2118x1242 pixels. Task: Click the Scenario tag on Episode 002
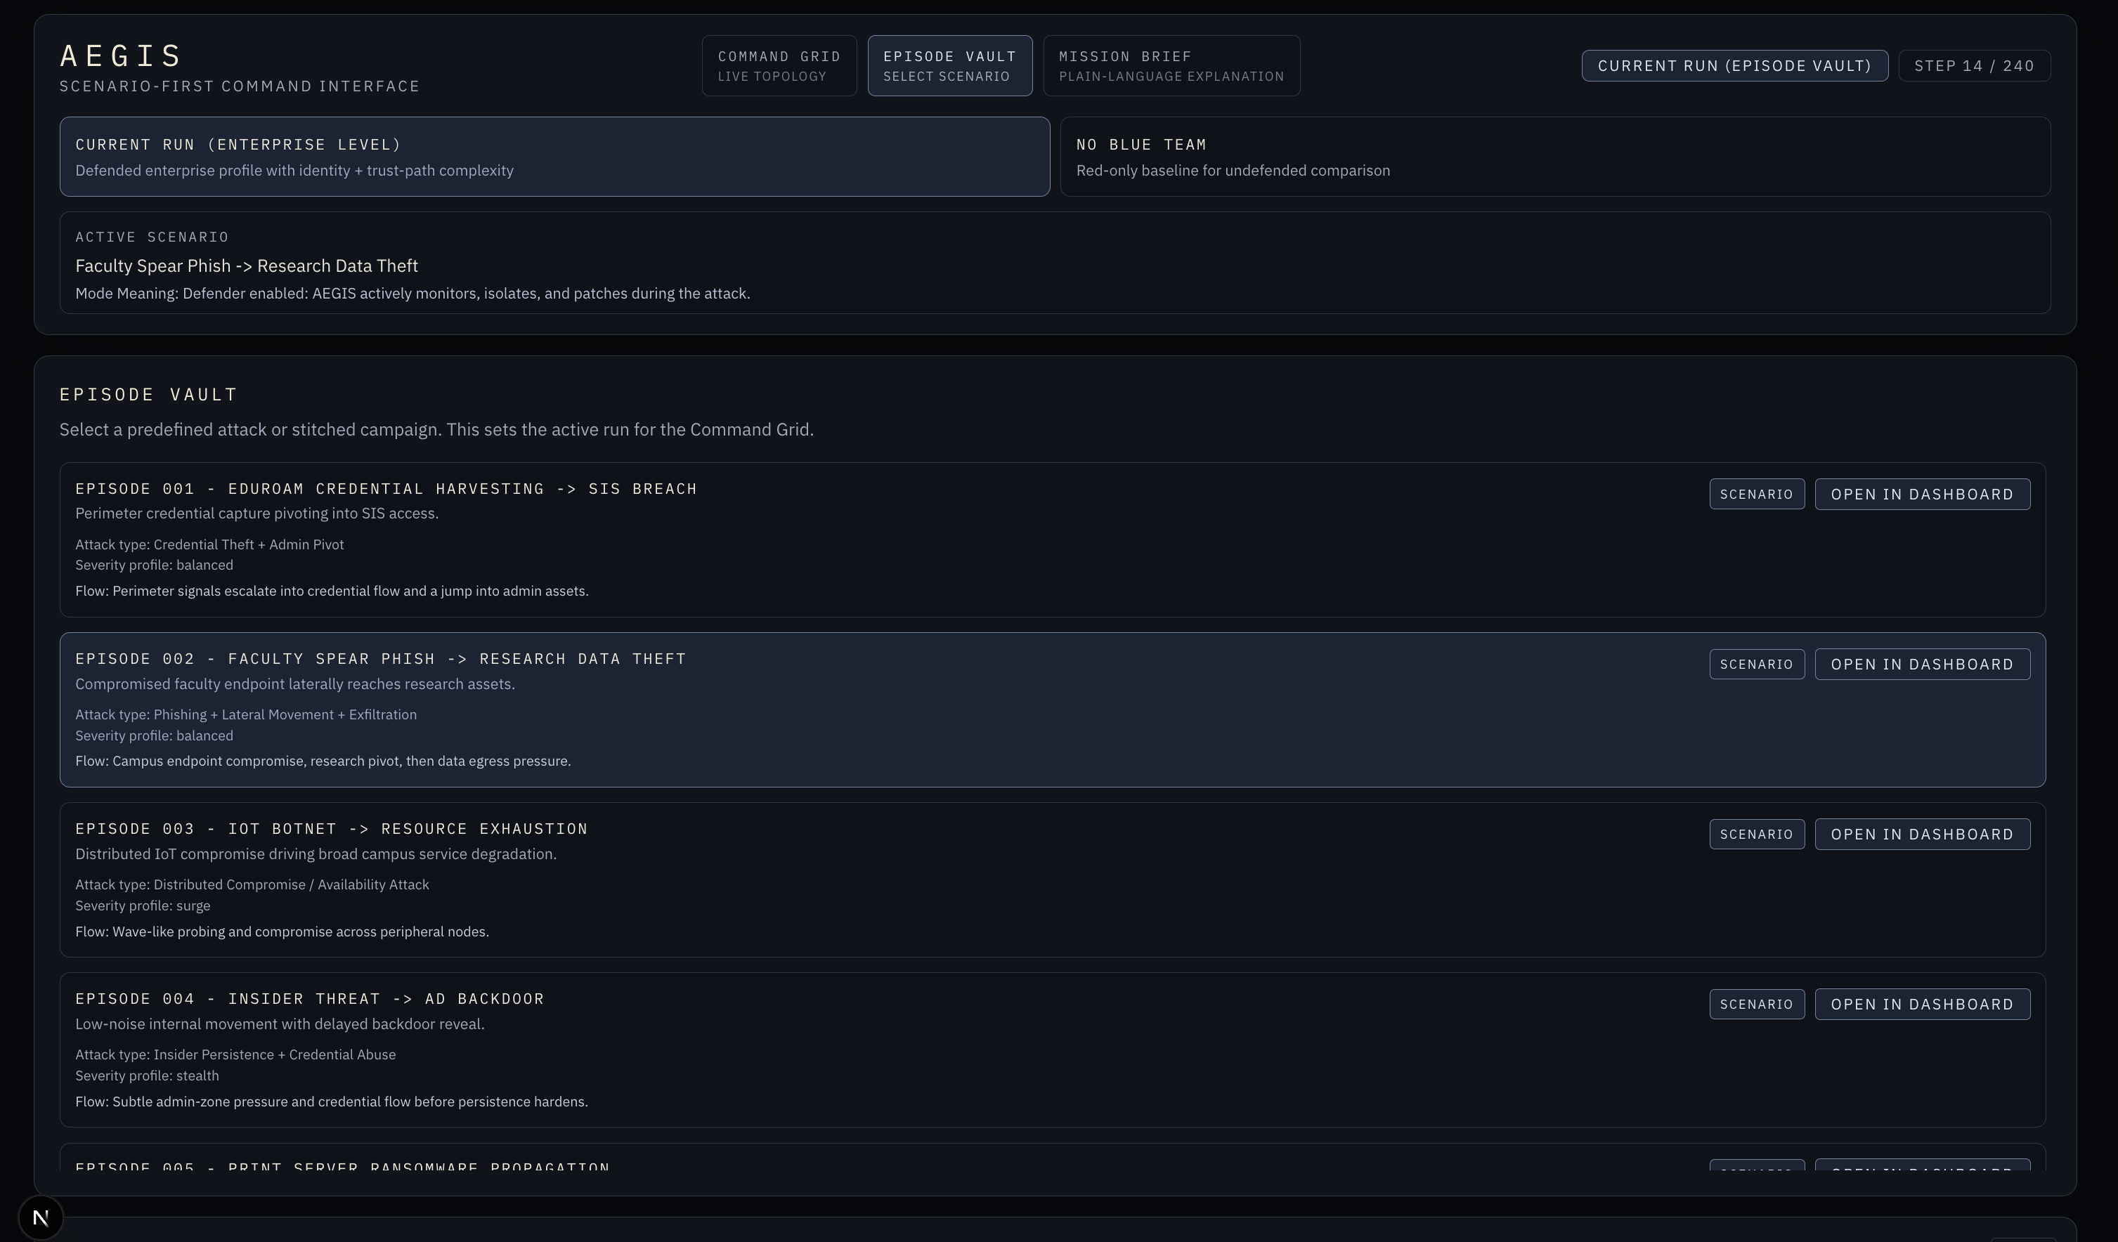click(1756, 664)
